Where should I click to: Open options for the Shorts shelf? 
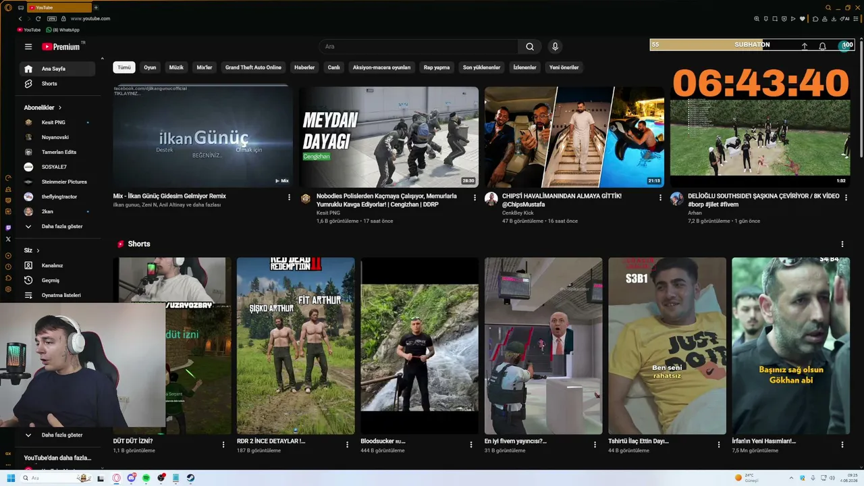click(x=842, y=244)
